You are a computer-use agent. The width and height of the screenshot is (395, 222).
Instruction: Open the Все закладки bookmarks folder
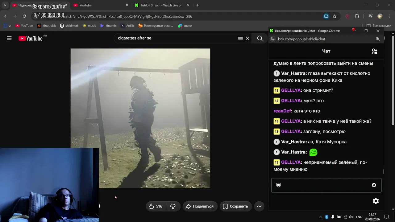tap(379, 26)
